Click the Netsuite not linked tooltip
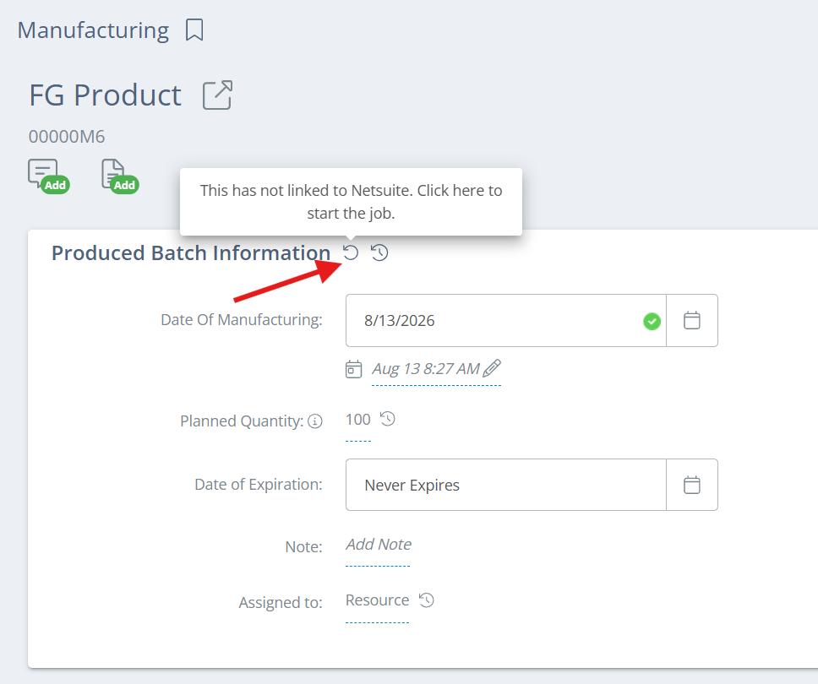The image size is (818, 684). point(351,202)
